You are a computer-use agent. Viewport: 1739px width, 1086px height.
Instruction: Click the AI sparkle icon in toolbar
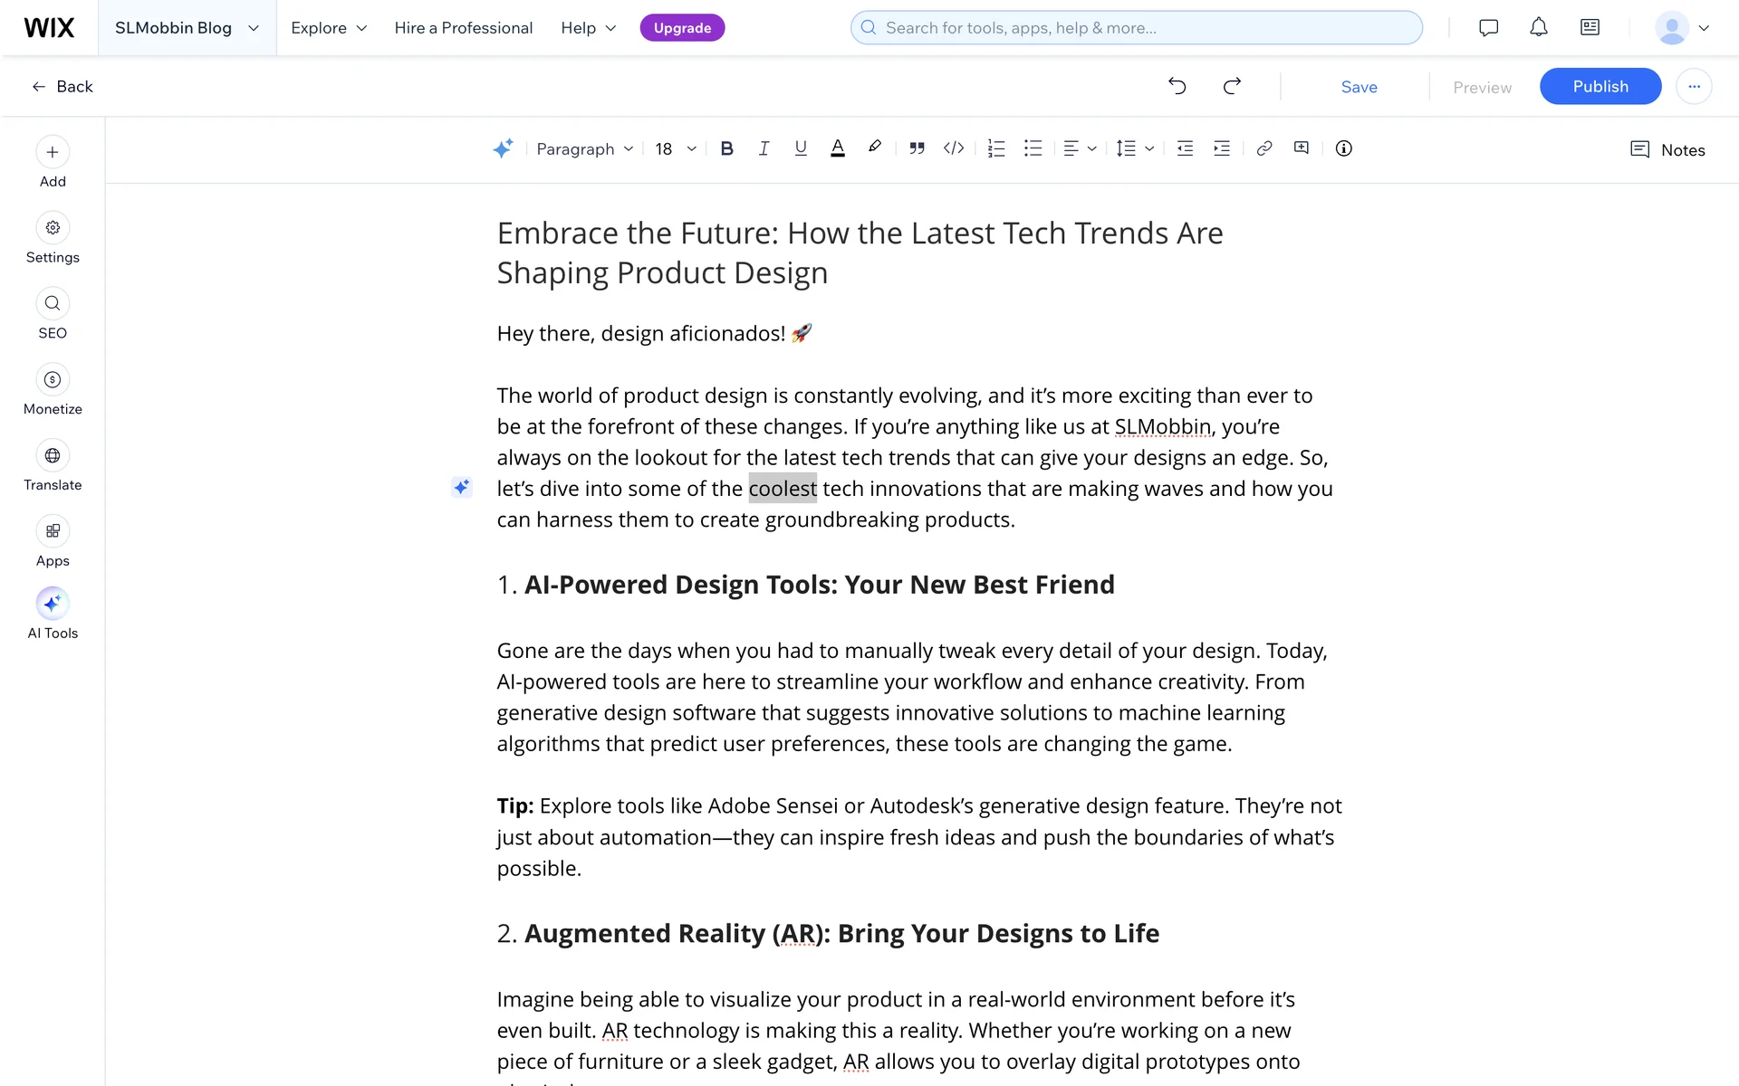point(503,148)
